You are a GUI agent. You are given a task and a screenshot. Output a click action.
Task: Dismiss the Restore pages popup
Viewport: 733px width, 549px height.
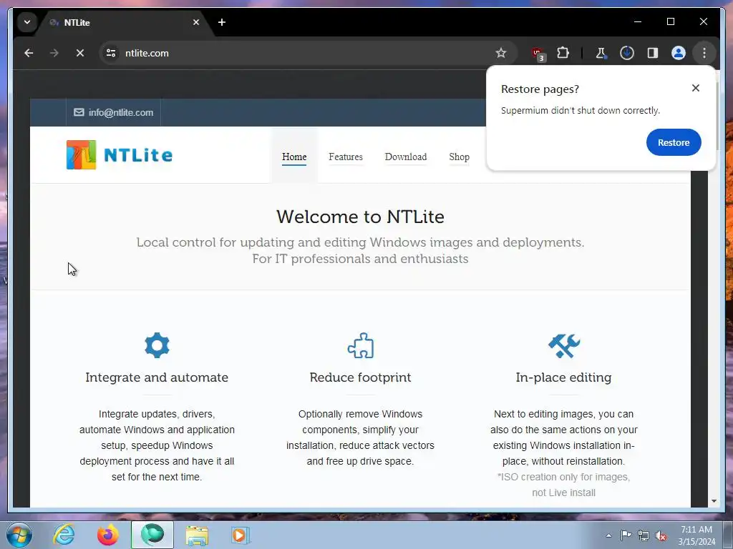click(x=696, y=88)
